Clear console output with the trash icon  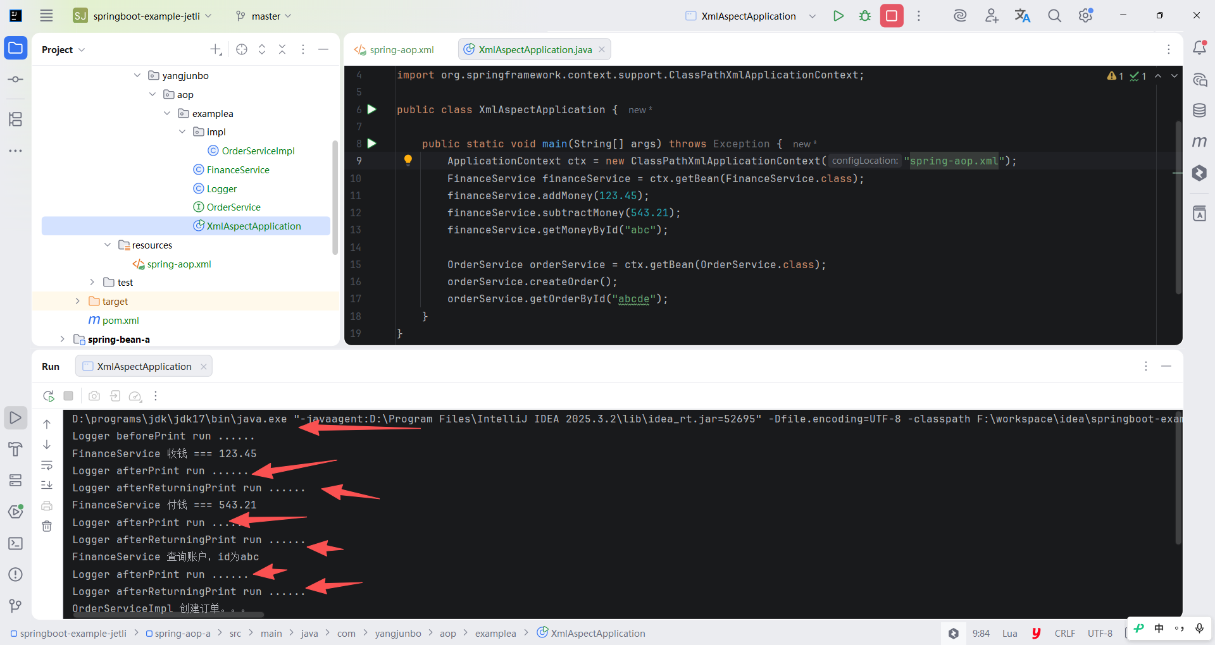(x=47, y=526)
